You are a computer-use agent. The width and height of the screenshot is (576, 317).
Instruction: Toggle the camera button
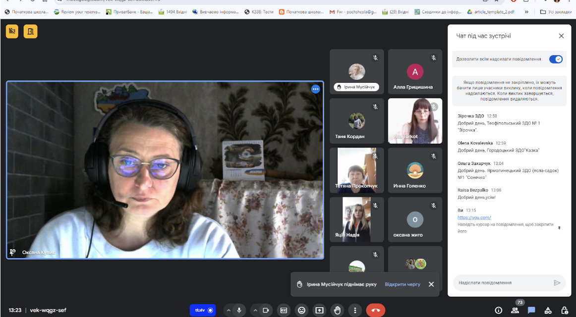pyautogui.click(x=266, y=310)
